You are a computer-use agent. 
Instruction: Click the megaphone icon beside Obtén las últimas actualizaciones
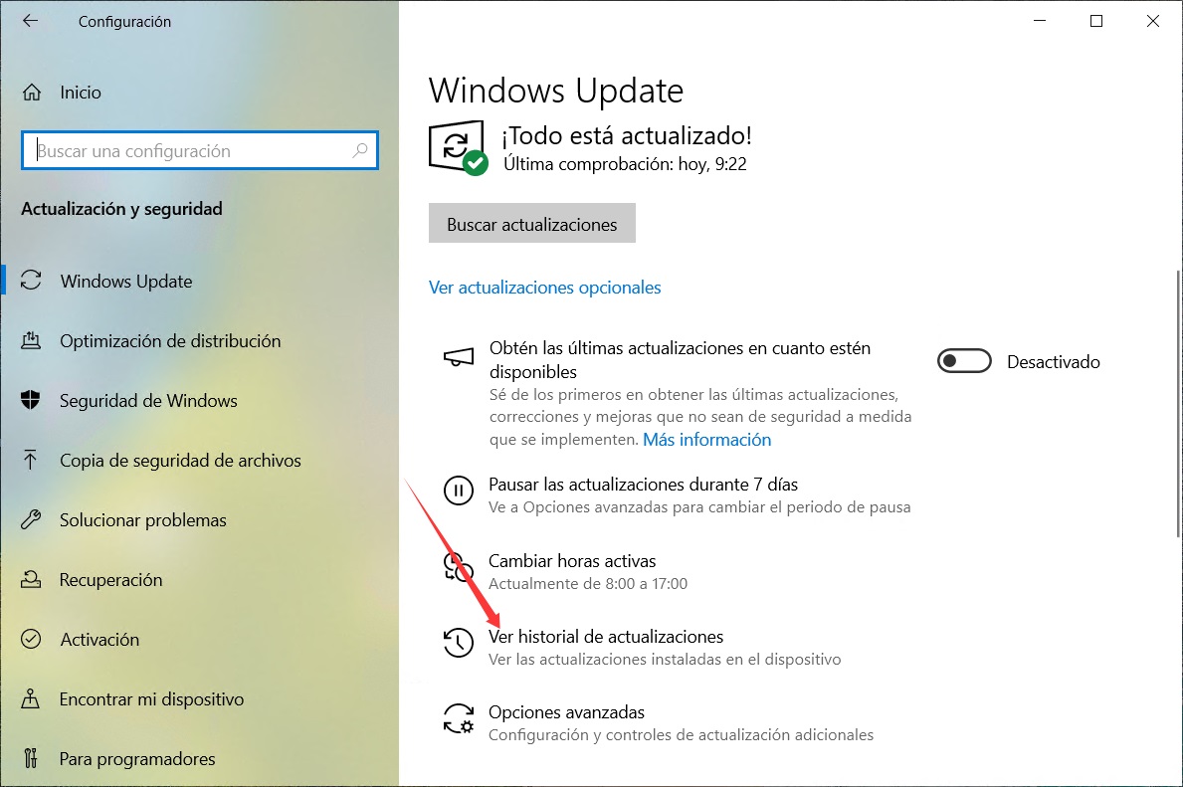tap(458, 356)
